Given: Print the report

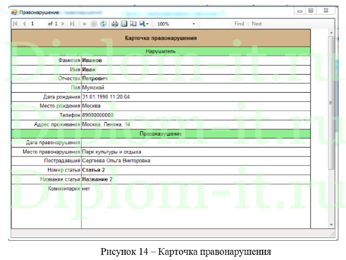Looking at the screenshot, I should (x=115, y=24).
